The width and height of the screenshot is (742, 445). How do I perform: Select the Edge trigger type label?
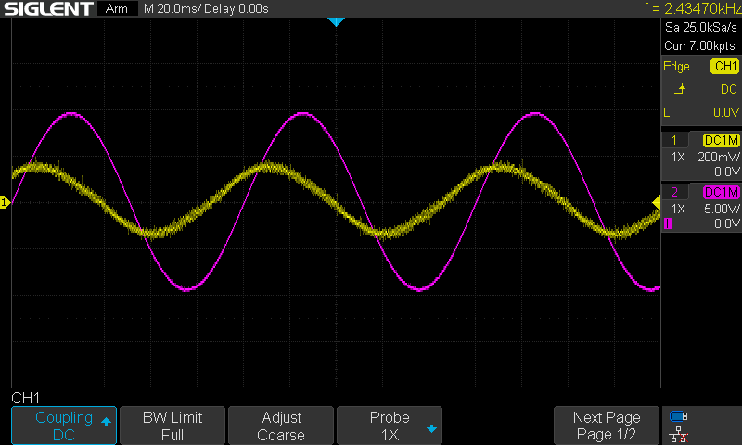click(x=676, y=66)
